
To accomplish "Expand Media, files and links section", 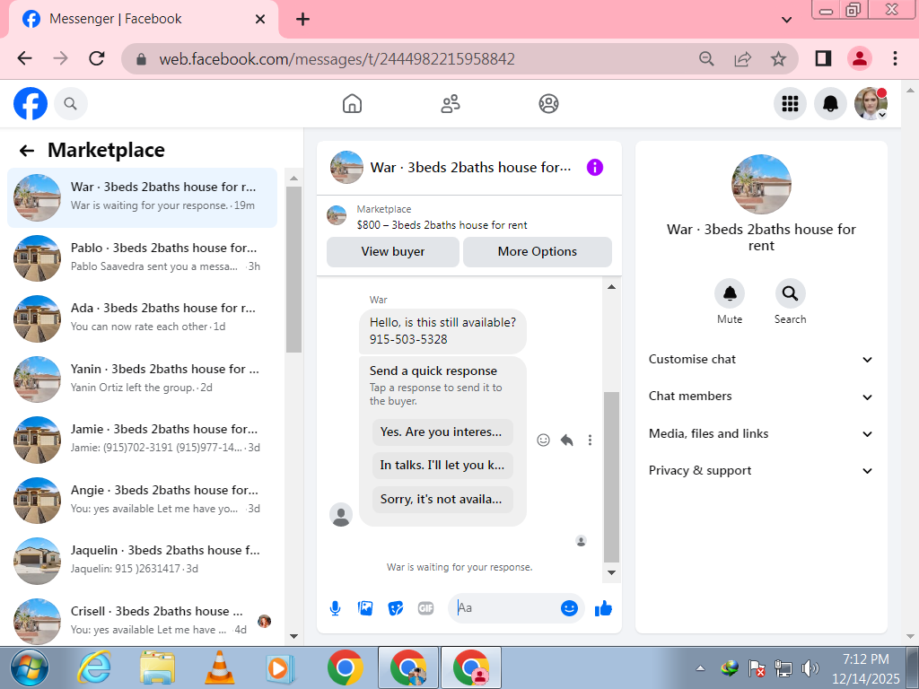I will point(761,433).
